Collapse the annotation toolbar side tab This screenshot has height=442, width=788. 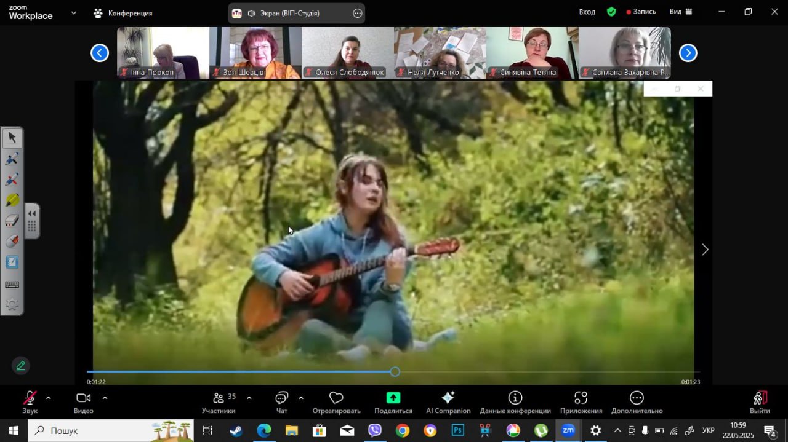[x=32, y=221]
